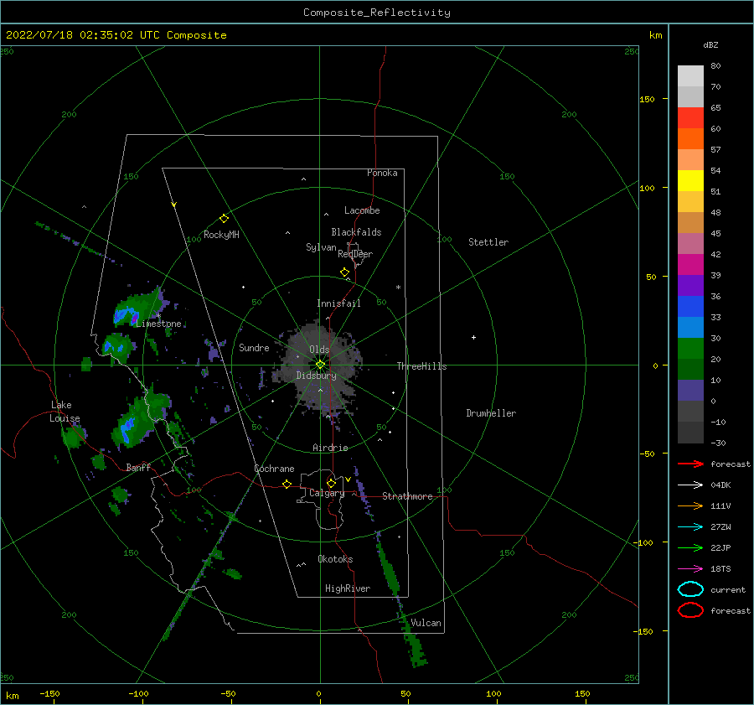This screenshot has height=705, width=754.
Task: Click the Banff town label
Action: pyautogui.click(x=138, y=467)
